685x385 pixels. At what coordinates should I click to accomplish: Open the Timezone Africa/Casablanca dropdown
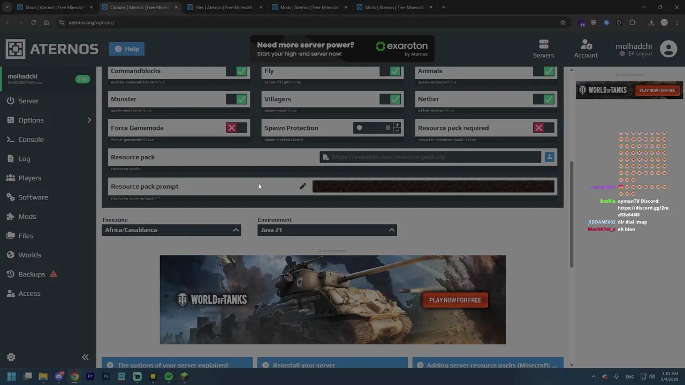pos(171,230)
